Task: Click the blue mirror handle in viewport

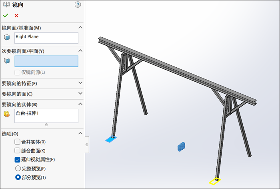Action: tap(181, 147)
